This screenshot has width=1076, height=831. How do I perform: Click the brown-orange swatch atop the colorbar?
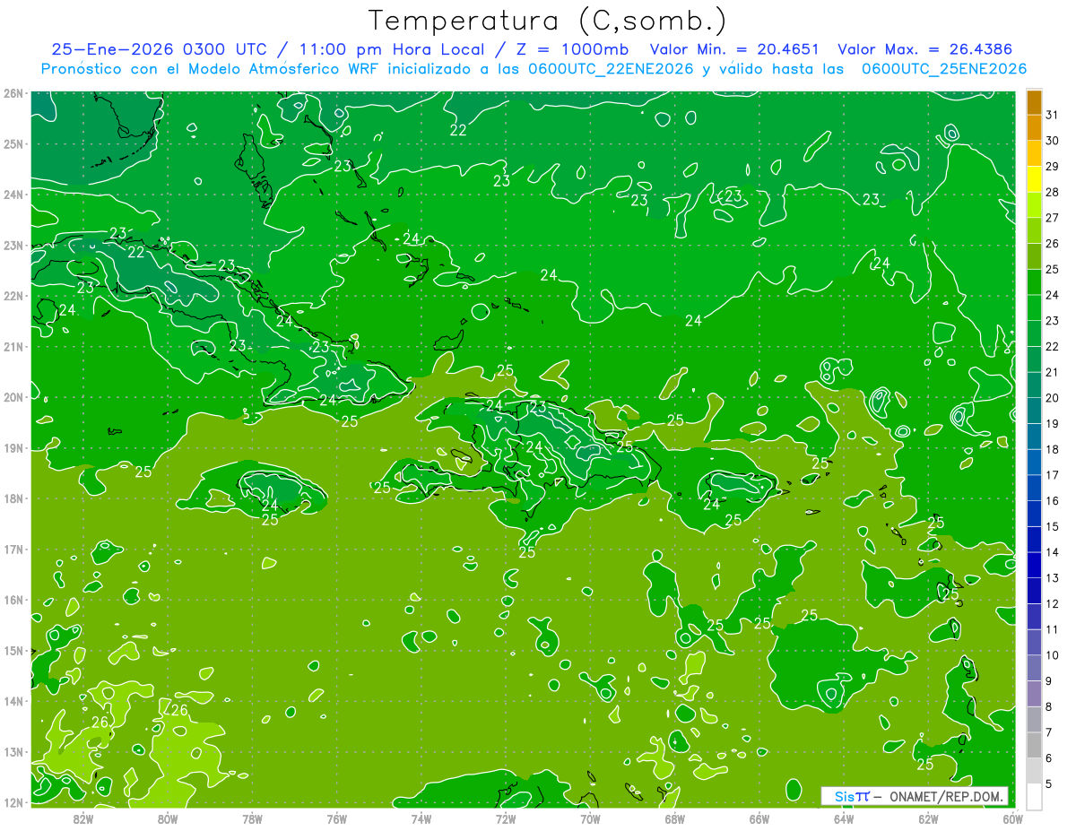point(1034,102)
